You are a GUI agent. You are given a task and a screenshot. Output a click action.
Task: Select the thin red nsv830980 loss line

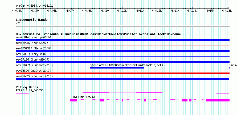(122, 45)
